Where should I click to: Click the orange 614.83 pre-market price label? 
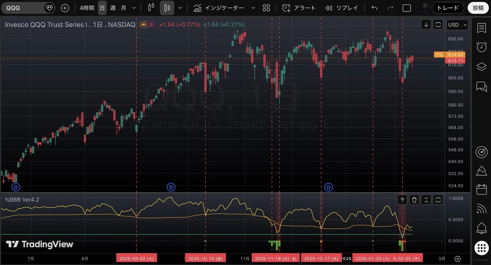click(455, 54)
